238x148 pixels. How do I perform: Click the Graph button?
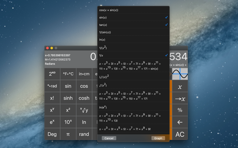[158, 138]
